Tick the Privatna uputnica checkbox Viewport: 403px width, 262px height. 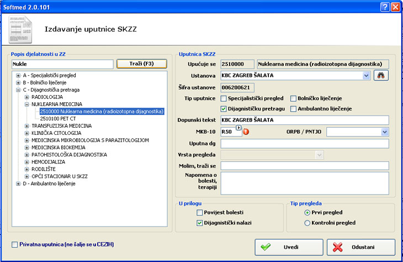[x=15, y=244]
